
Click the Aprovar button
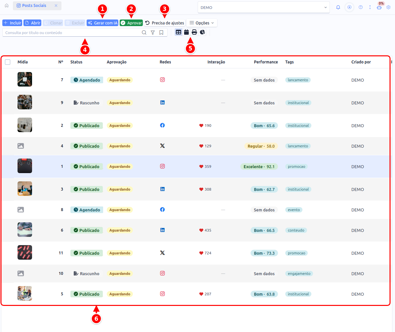[x=131, y=23]
